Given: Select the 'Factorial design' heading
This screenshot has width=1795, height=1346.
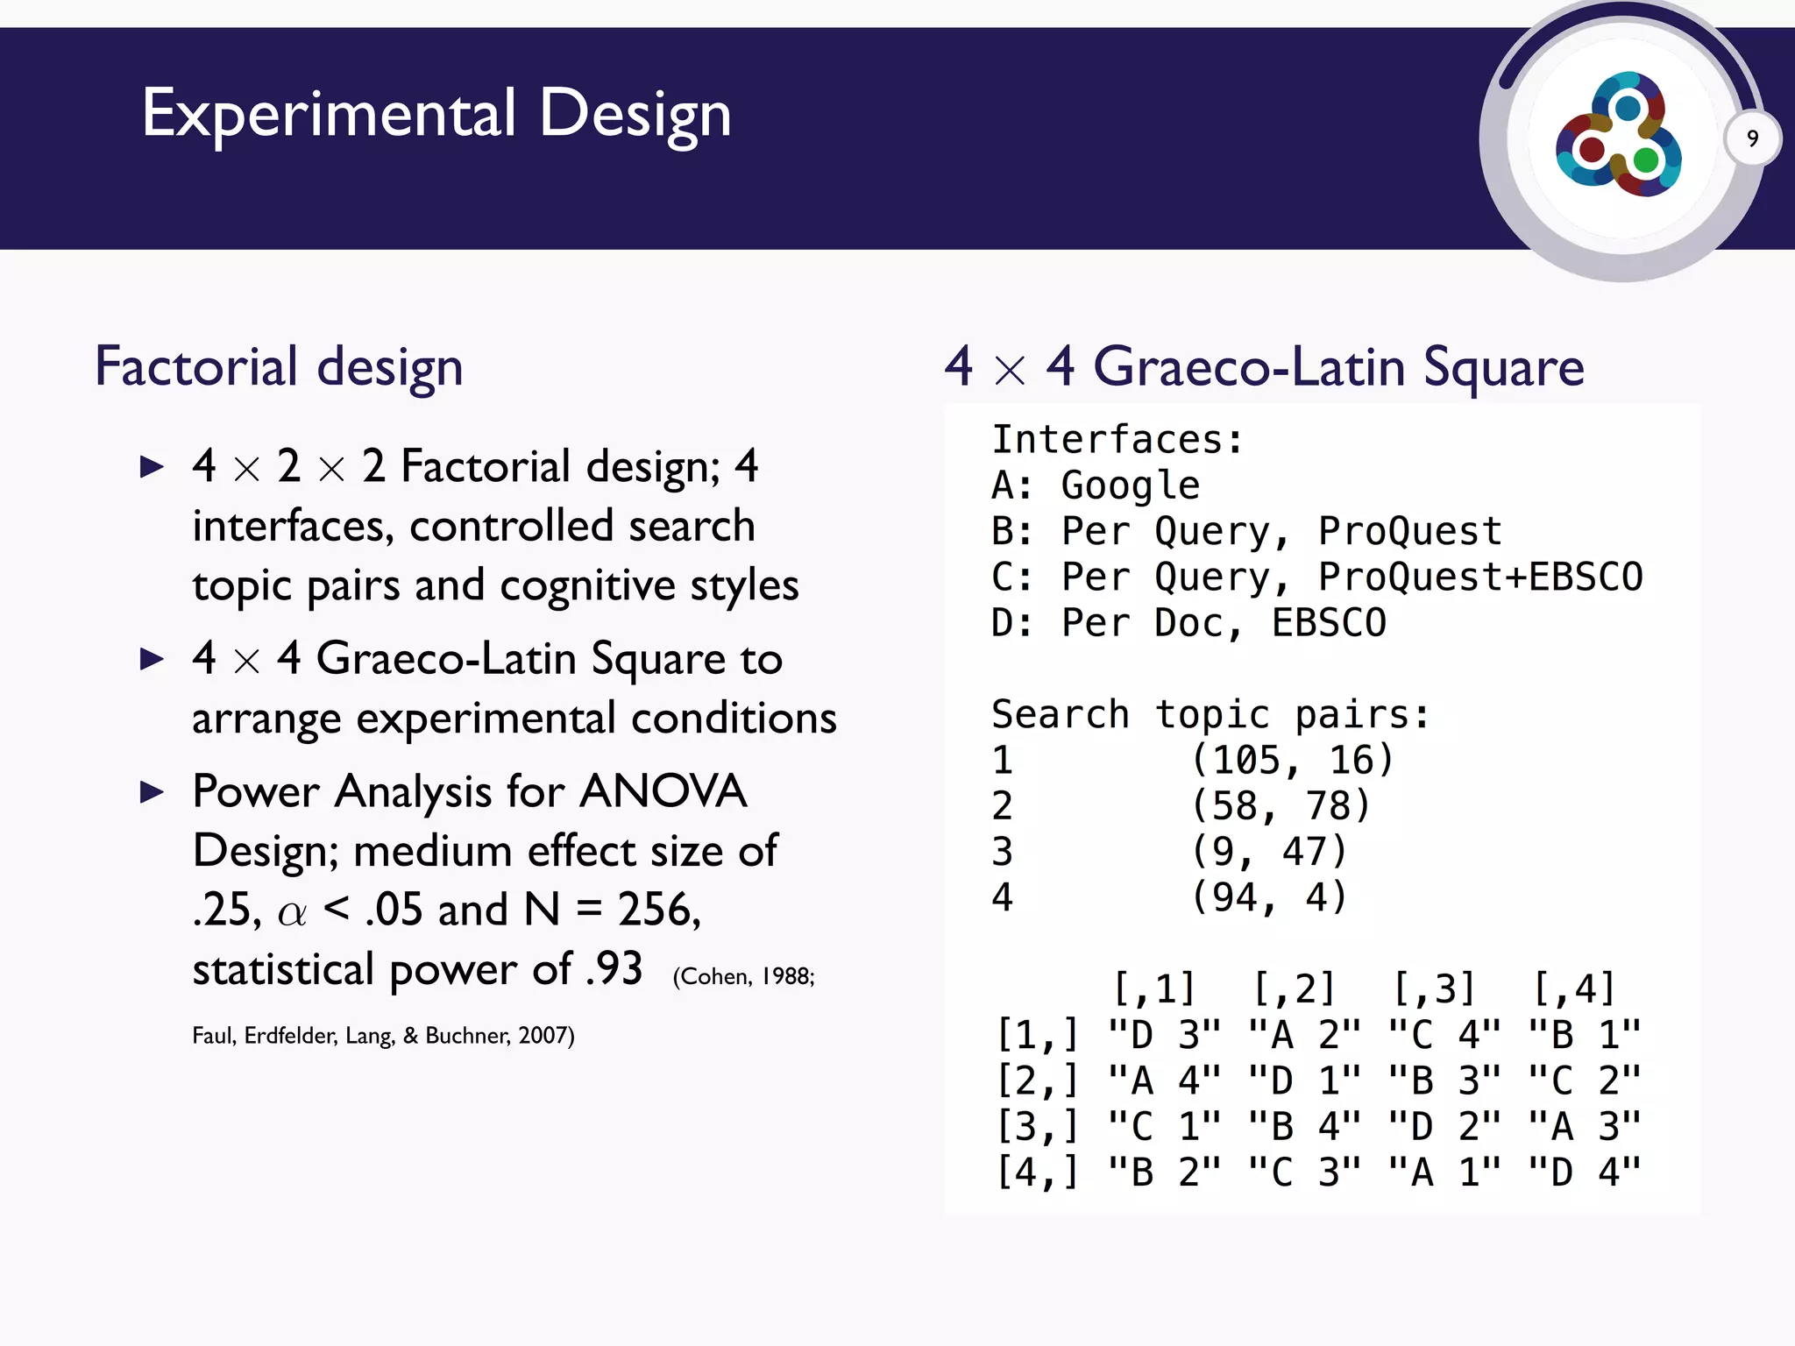Looking at the screenshot, I should tap(279, 367).
